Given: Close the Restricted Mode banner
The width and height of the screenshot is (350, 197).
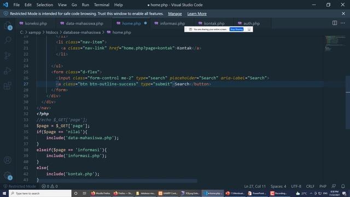Looking at the screenshot, I should pyautogui.click(x=343, y=14).
